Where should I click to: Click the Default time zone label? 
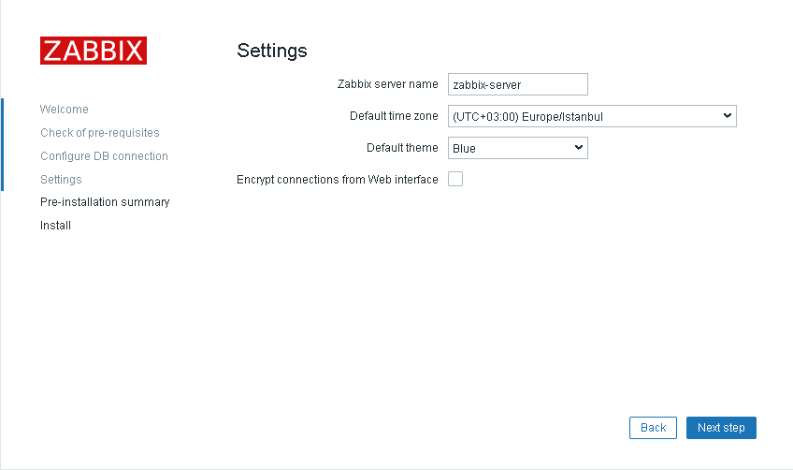(394, 116)
